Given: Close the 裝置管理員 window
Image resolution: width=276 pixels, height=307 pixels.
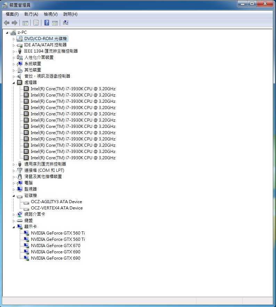Looking at the screenshot, I should point(265,4).
